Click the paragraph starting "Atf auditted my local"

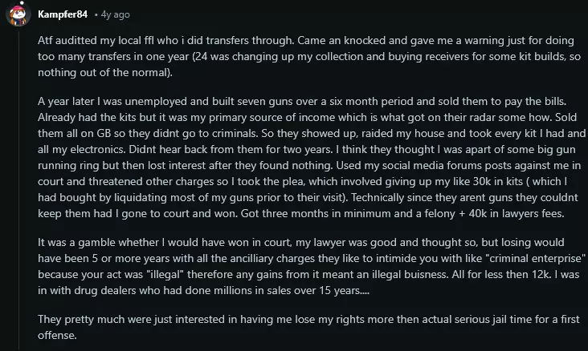305,55
